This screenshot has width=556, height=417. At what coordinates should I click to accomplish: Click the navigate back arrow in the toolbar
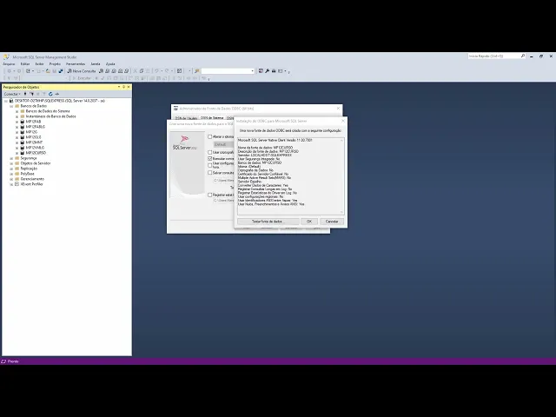[10, 71]
